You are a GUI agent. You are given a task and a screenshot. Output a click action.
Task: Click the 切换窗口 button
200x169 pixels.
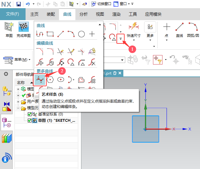pos(101,4)
